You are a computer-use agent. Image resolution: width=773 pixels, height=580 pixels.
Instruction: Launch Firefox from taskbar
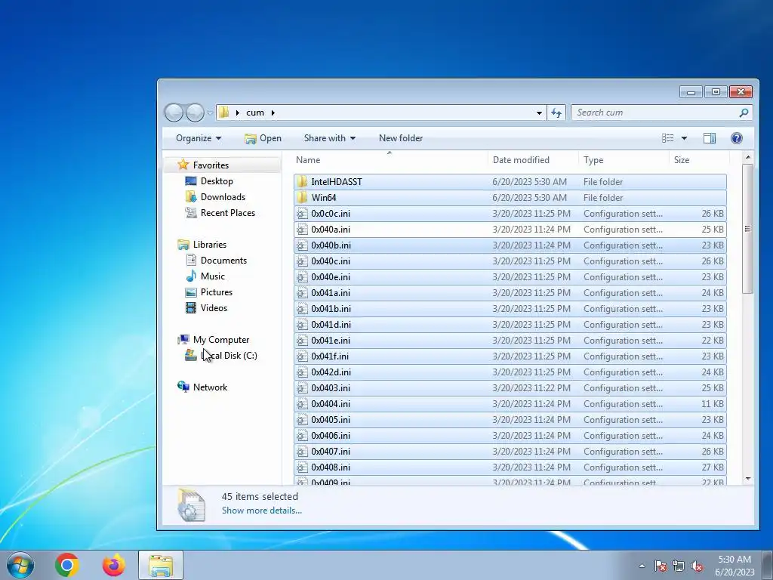click(x=113, y=565)
